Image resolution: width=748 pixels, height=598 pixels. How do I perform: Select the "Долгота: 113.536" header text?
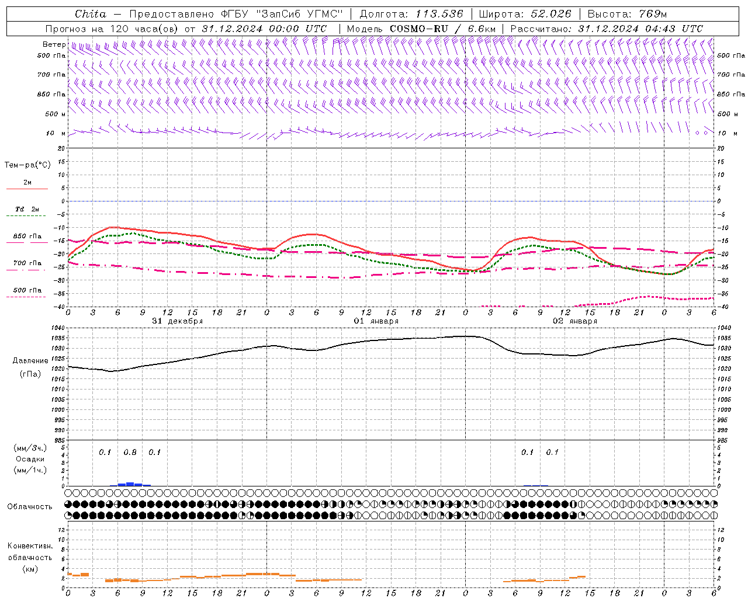coord(411,14)
